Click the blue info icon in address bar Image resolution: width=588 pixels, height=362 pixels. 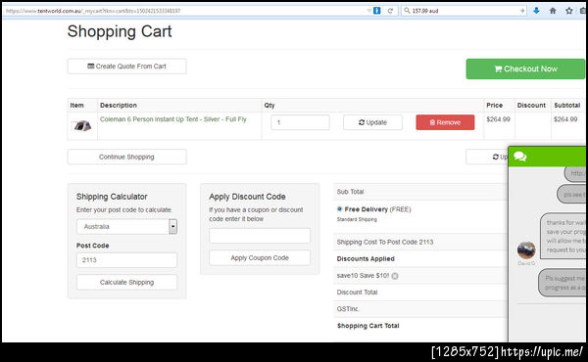[377, 11]
